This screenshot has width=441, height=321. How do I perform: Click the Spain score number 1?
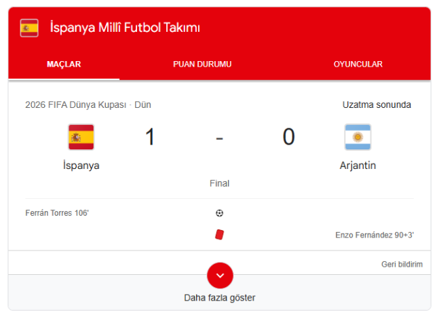click(150, 136)
